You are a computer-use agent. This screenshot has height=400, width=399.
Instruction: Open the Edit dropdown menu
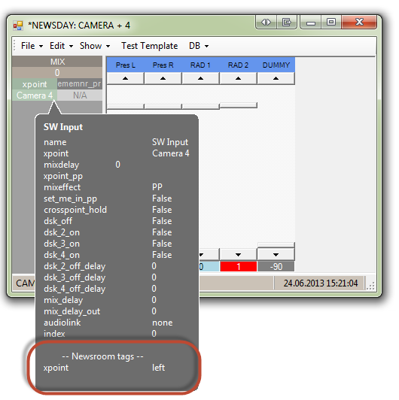(61, 46)
